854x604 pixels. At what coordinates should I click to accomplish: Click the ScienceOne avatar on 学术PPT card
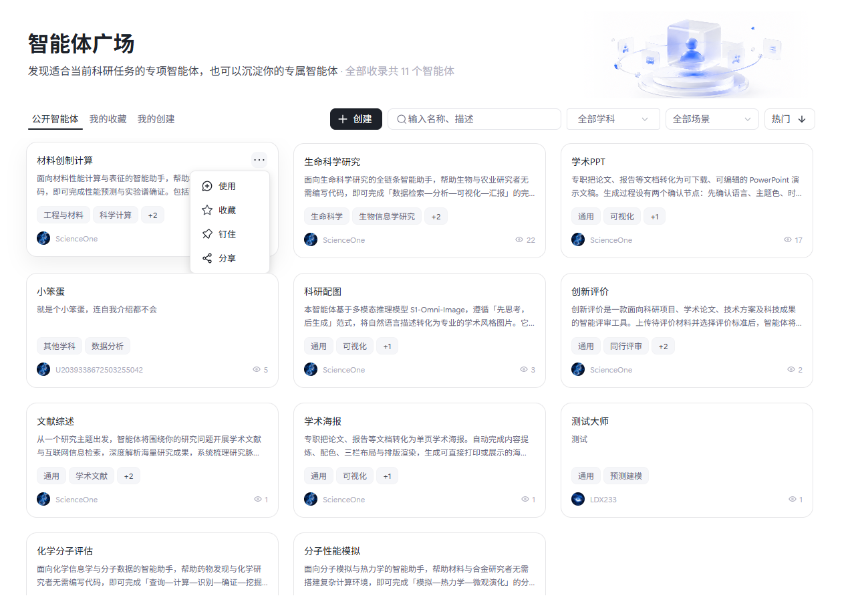point(578,239)
